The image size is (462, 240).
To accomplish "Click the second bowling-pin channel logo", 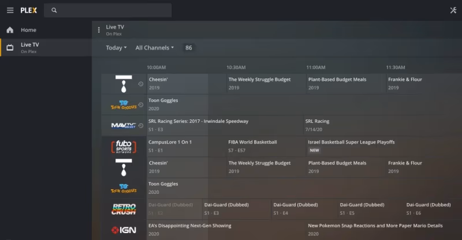I will click(x=124, y=167).
